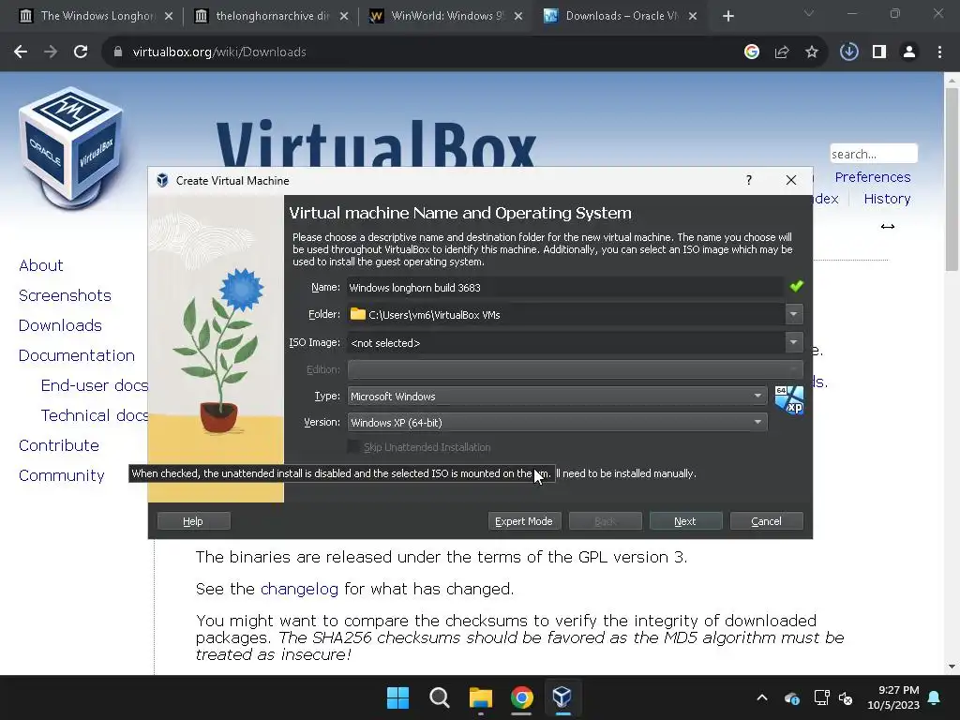Click the browser address bar URL
Screen dimensions: 960x720
pyautogui.click(x=219, y=52)
